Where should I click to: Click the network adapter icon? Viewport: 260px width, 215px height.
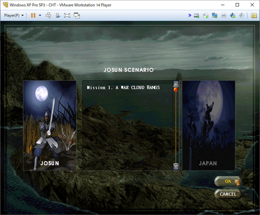[x=215, y=15]
